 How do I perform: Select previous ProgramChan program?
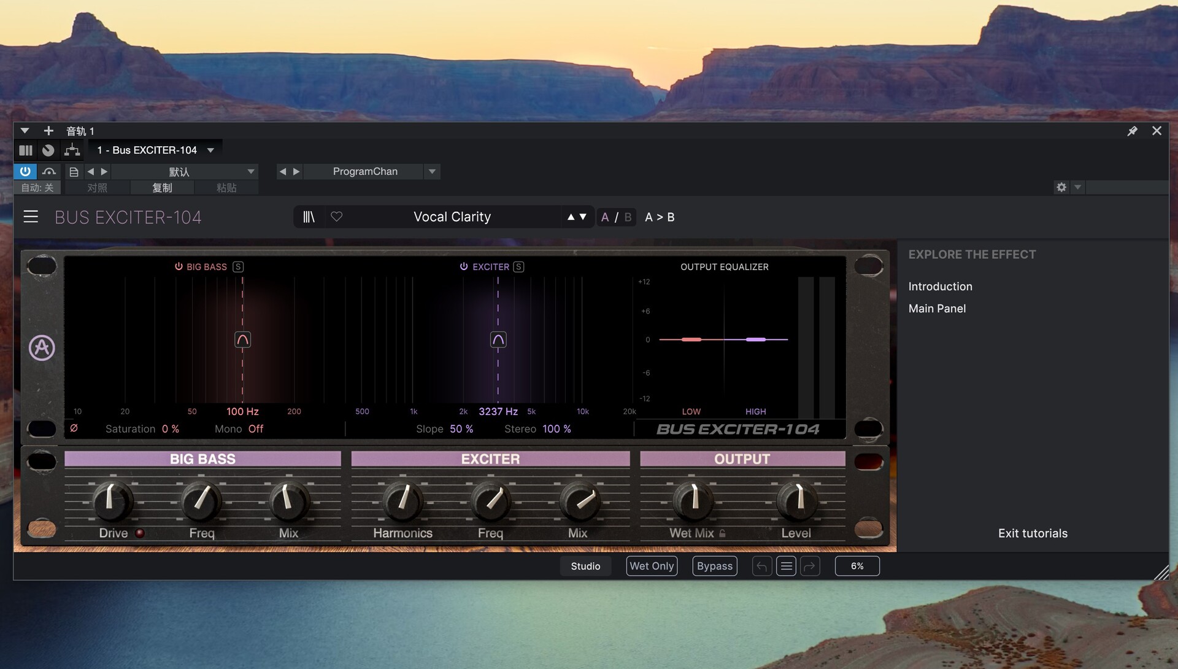pos(283,171)
